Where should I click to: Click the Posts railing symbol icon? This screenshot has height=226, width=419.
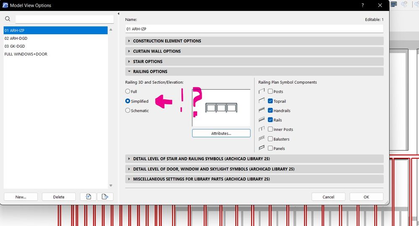[262, 91]
